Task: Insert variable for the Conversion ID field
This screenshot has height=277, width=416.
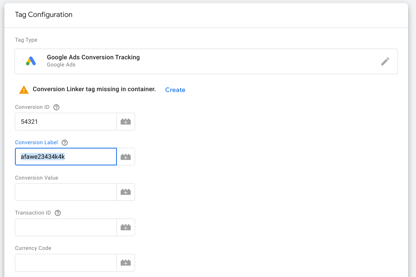Action: 126,121
